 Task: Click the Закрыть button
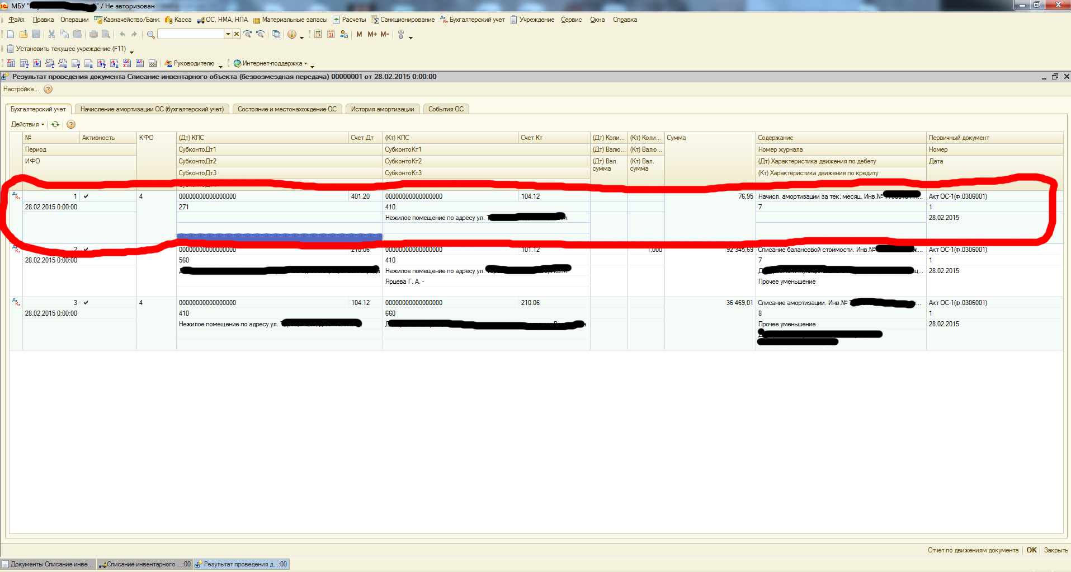pos(1056,550)
